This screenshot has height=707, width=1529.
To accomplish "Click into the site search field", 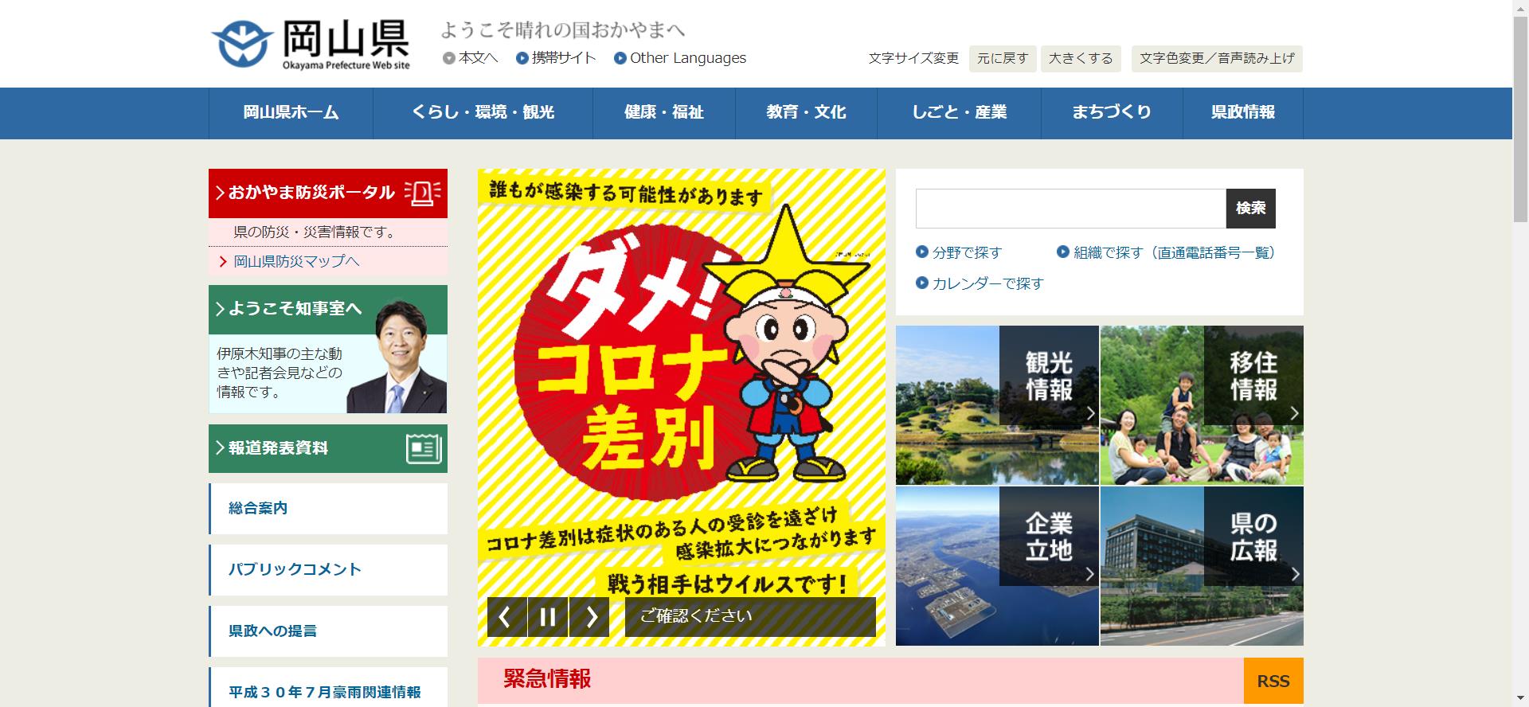I will click(x=1070, y=209).
